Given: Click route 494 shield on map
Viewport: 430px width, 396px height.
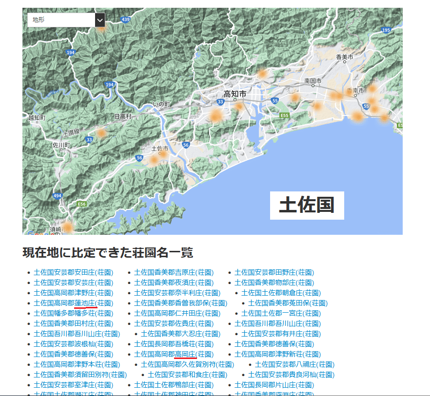Looking at the screenshot, I should (x=57, y=196).
